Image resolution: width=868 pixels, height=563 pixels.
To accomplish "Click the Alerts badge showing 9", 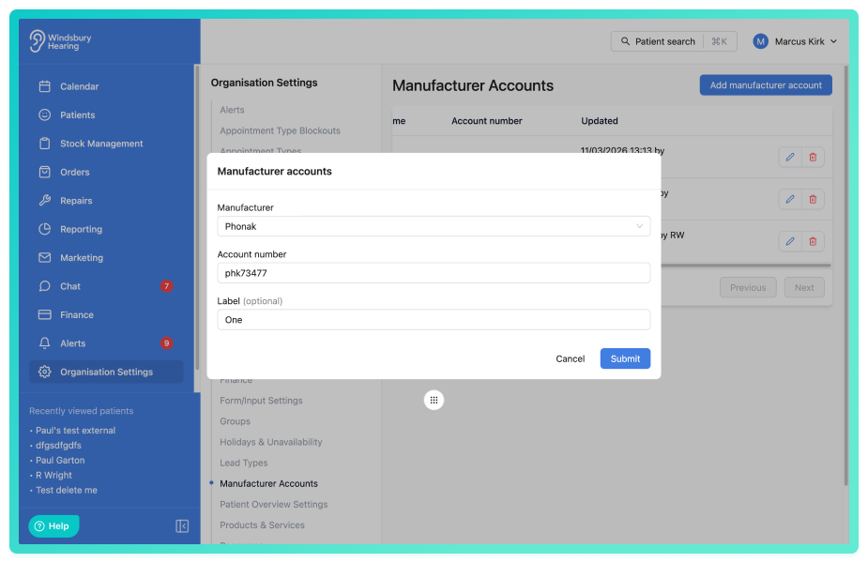I will pos(166,343).
